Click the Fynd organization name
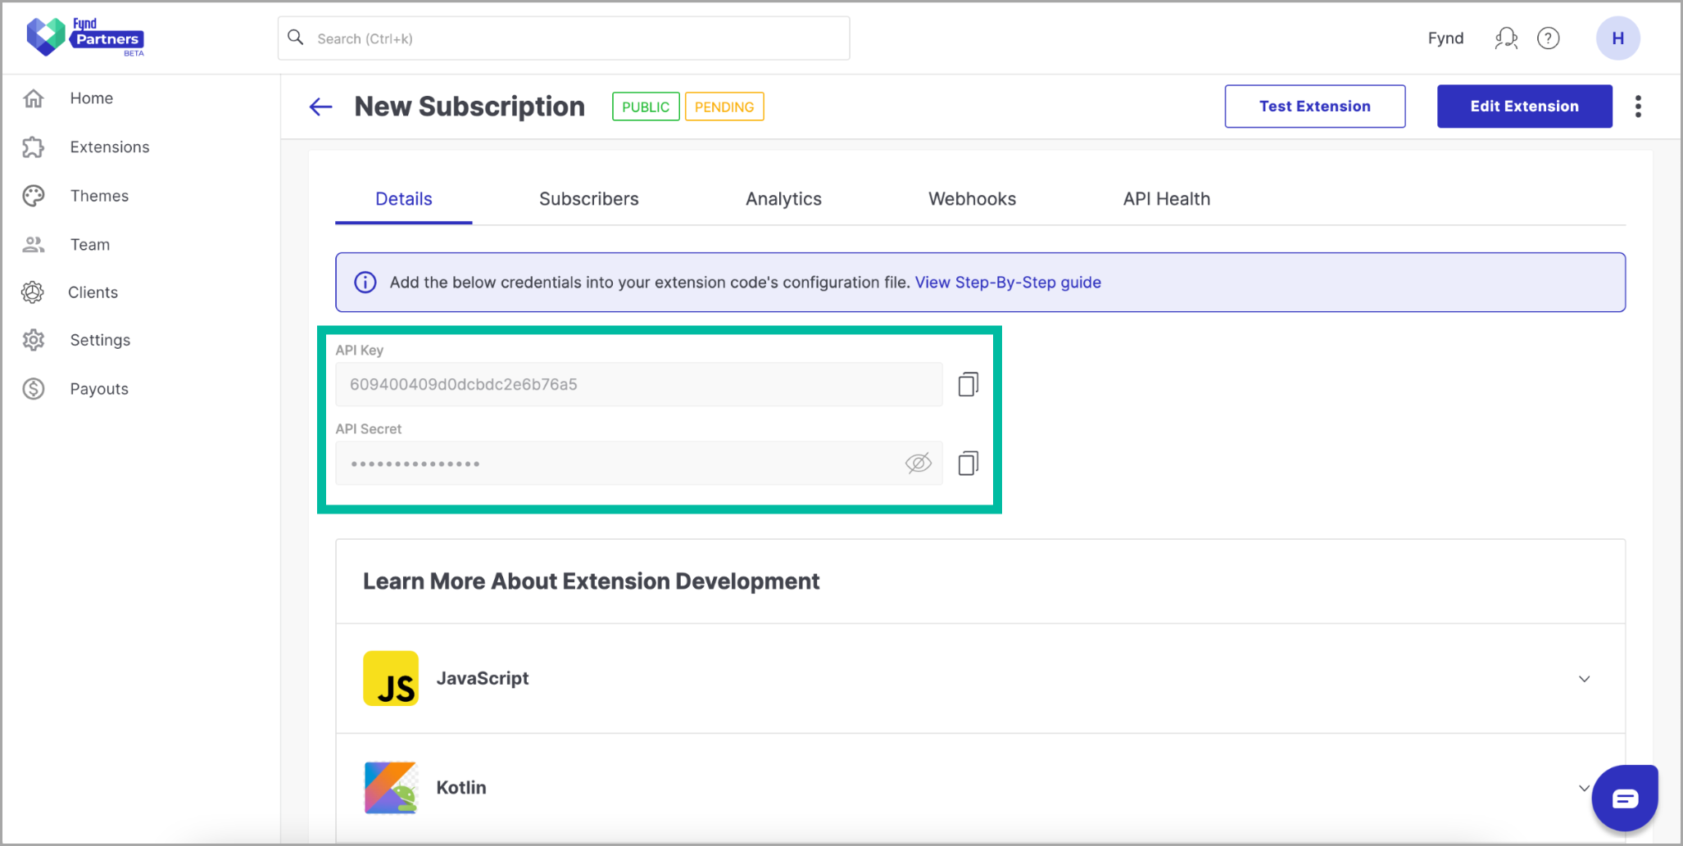 pyautogui.click(x=1445, y=38)
